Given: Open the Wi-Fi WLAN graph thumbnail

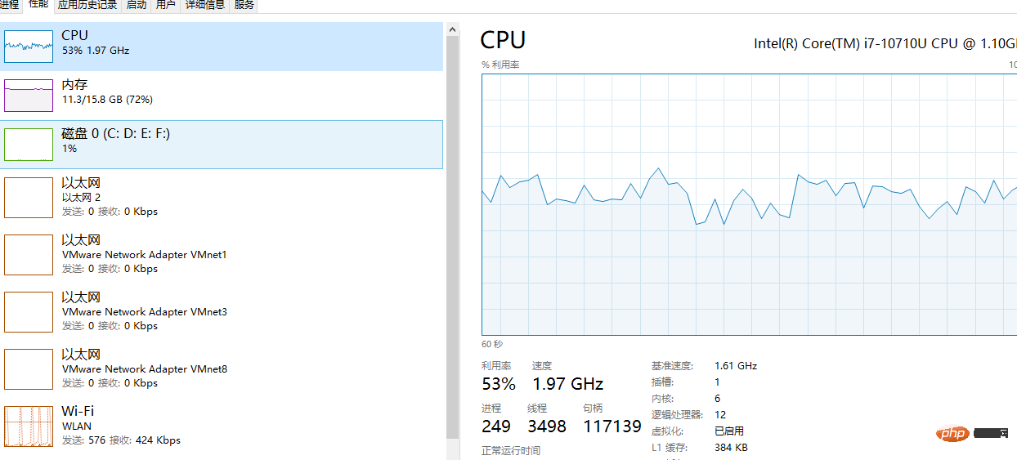Looking at the screenshot, I should [x=29, y=426].
